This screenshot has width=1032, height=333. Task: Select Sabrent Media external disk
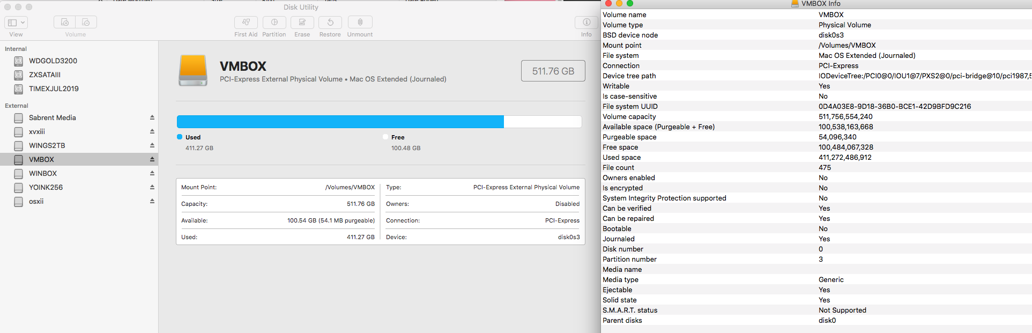tap(52, 117)
